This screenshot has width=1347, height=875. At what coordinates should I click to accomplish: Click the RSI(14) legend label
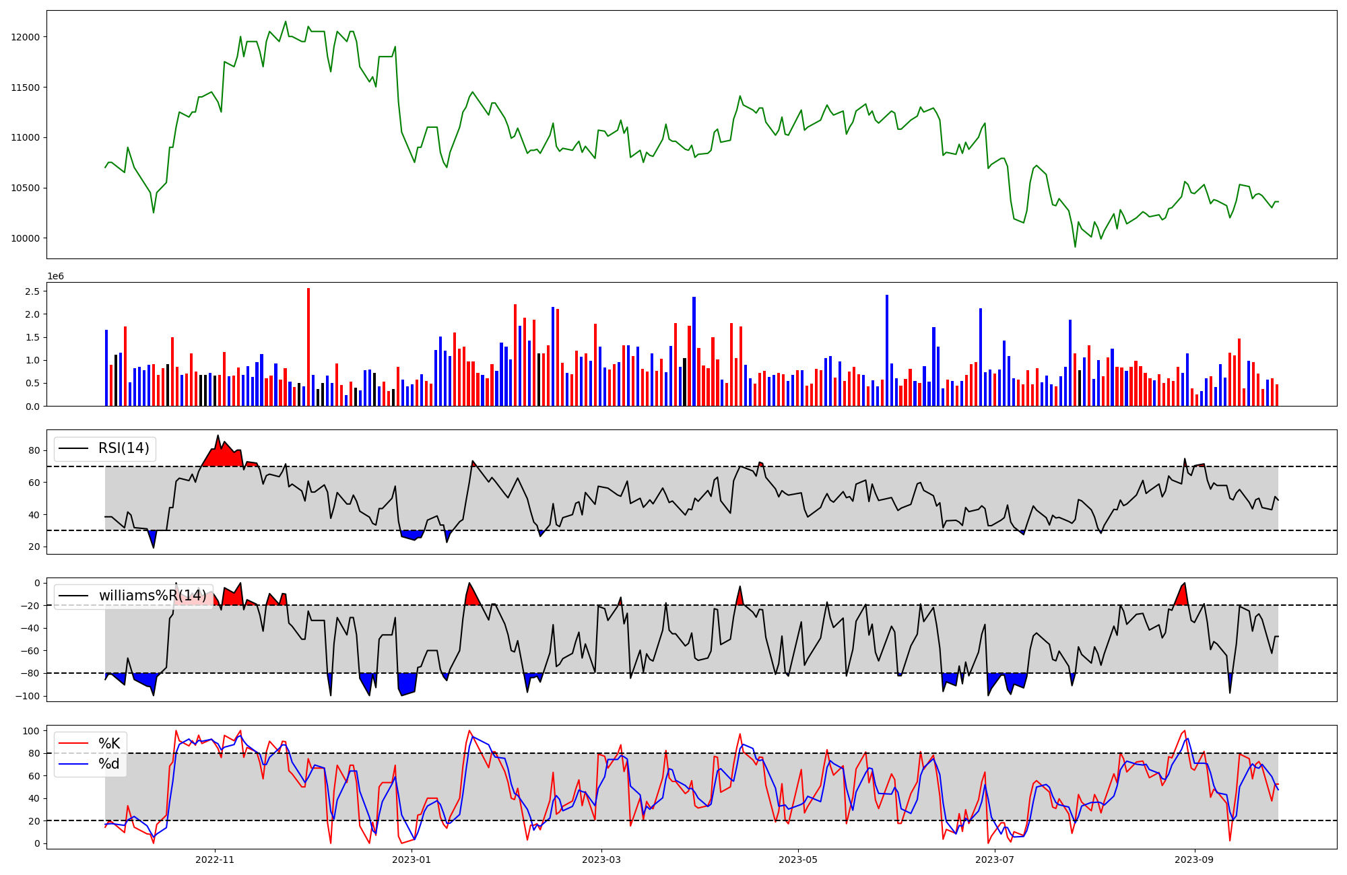123,448
